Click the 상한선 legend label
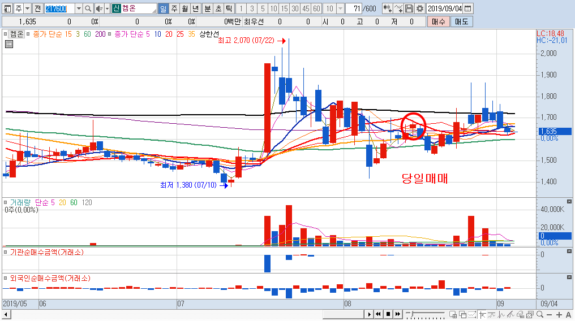This screenshot has height=321, width=575. point(209,34)
